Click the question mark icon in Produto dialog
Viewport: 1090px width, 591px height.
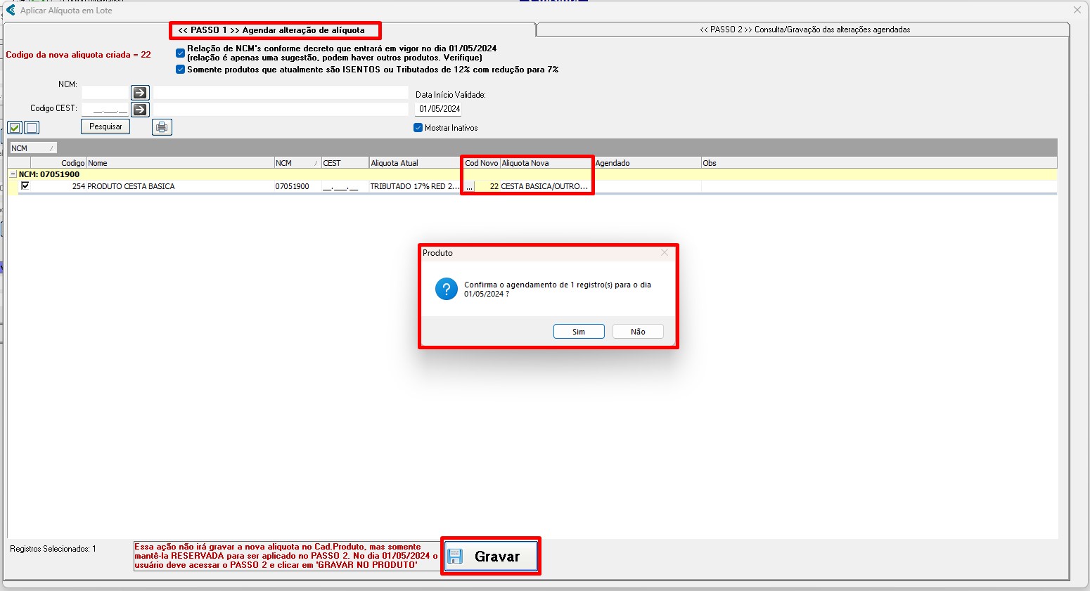coord(447,289)
